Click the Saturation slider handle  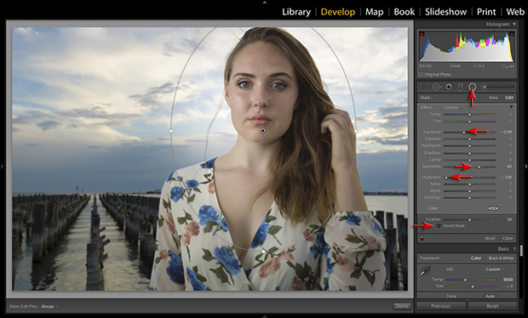pos(479,167)
